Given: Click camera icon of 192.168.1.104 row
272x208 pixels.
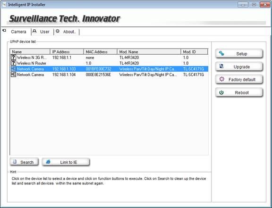Looking at the screenshot, I should pyautogui.click(x=13, y=75).
